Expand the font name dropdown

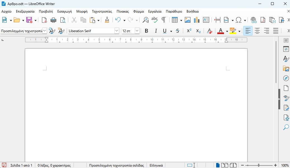click(117, 31)
